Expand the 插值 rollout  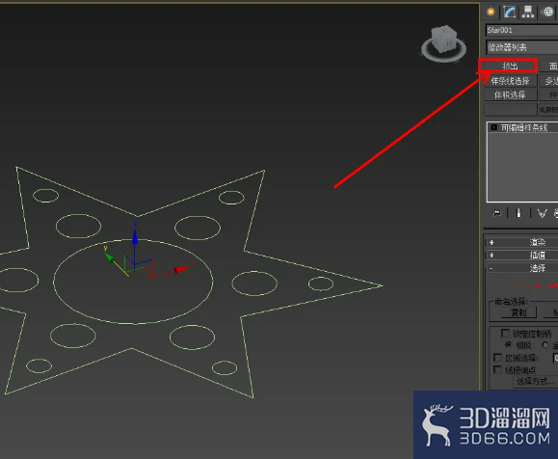tap(522, 255)
